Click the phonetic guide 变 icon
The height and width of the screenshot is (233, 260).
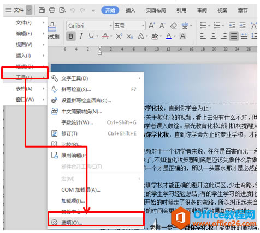(185, 26)
